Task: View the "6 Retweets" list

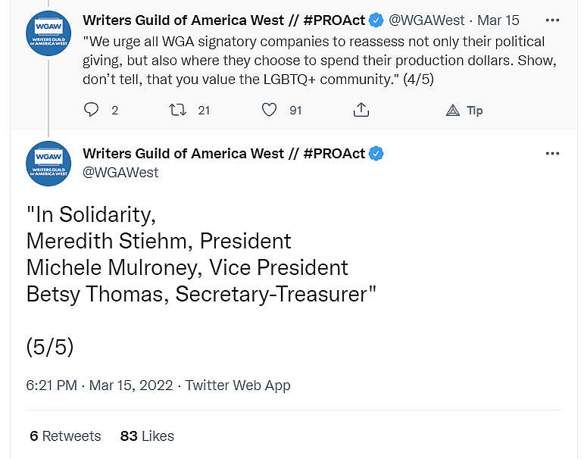Action: click(x=65, y=436)
